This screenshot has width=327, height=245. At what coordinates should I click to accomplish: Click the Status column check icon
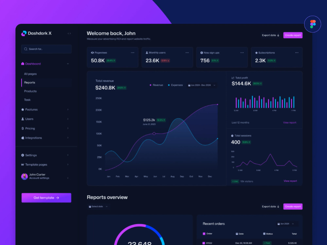coord(264,234)
